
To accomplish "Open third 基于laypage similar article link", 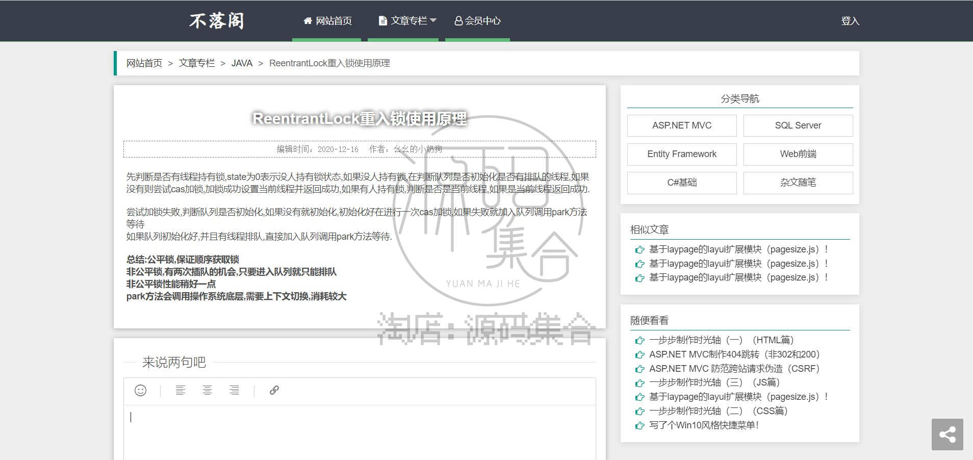I will pyautogui.click(x=738, y=277).
